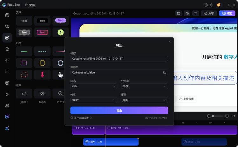The width and height of the screenshot is (238, 147).
Task: Add the spotlight mask
Action: point(24,93)
